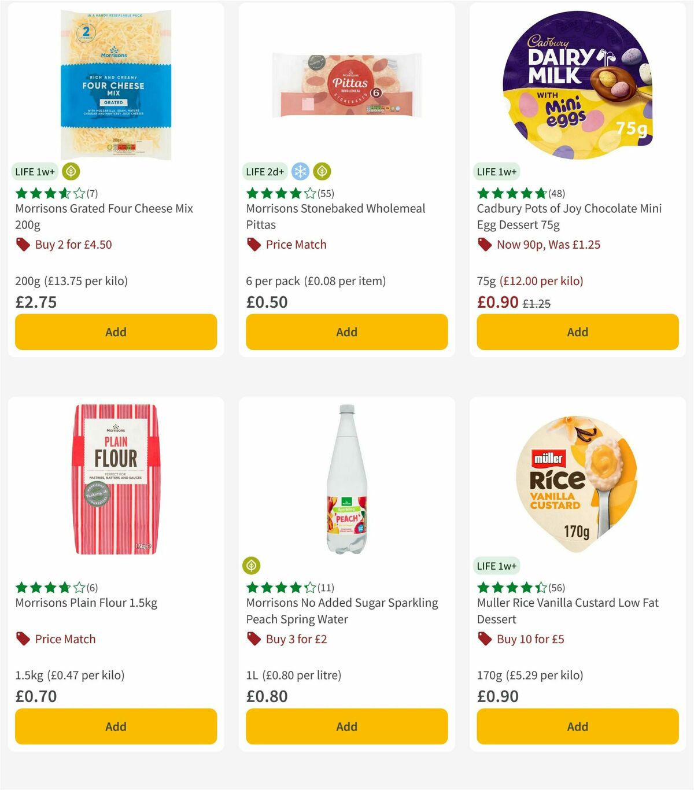This screenshot has height=790, width=694.
Task: Open the review count '(55)' for the Pittas
Action: tap(325, 194)
